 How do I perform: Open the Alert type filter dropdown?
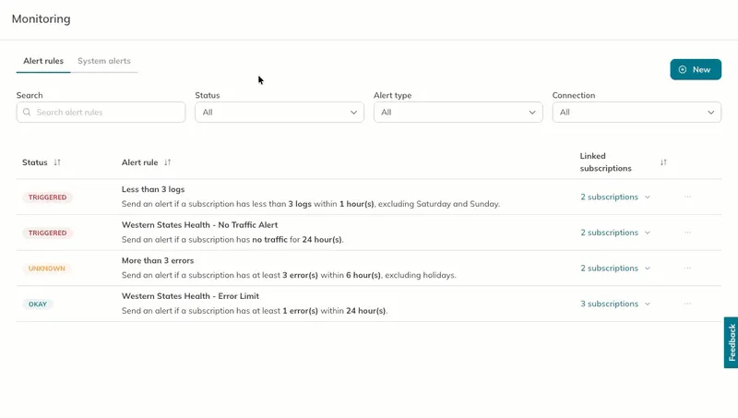[x=458, y=113]
